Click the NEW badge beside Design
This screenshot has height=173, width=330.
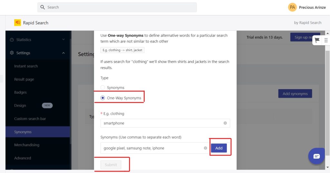point(47,105)
